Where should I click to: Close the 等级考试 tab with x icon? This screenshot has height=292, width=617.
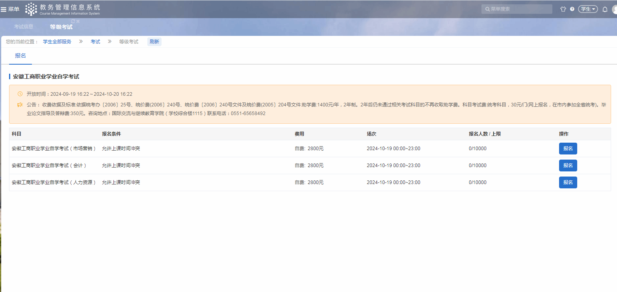point(78,21)
